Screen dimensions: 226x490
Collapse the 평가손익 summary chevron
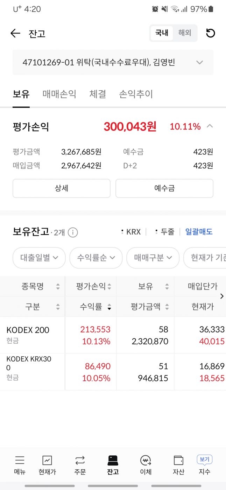pos(210,126)
